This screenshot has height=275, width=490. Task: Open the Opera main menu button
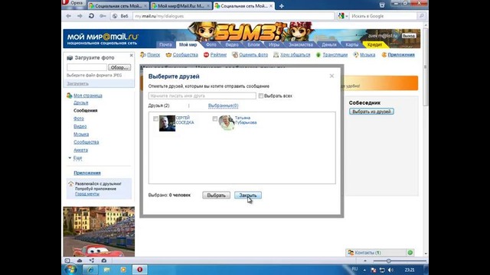click(x=73, y=3)
